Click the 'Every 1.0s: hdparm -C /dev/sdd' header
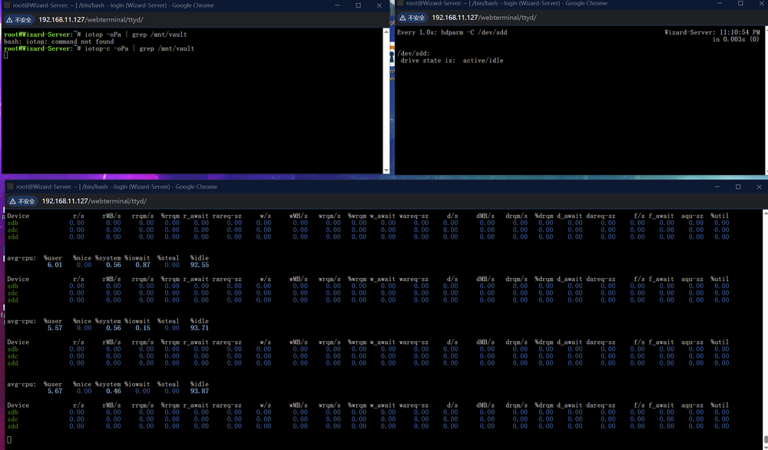 452,32
